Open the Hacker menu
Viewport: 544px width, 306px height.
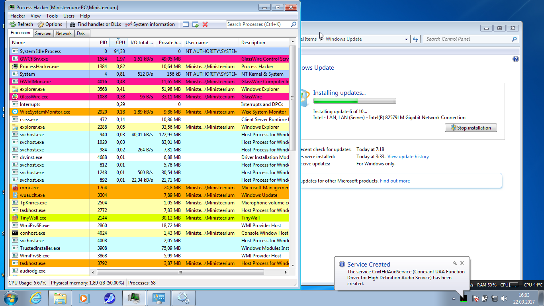[18, 16]
